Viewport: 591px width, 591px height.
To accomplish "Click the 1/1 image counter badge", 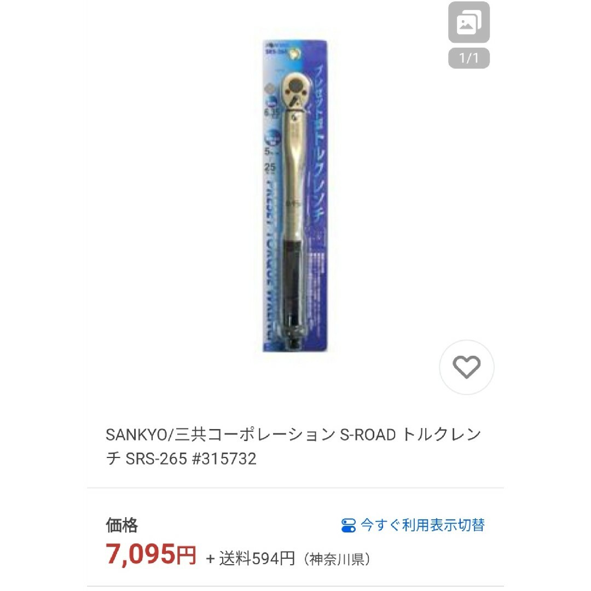I will pos(468,58).
